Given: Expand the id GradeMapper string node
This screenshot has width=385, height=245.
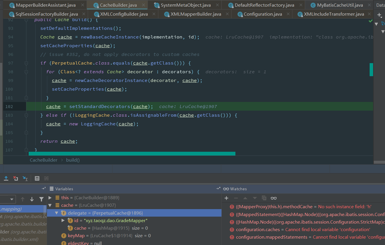Looking at the screenshot, I should 63,220.
